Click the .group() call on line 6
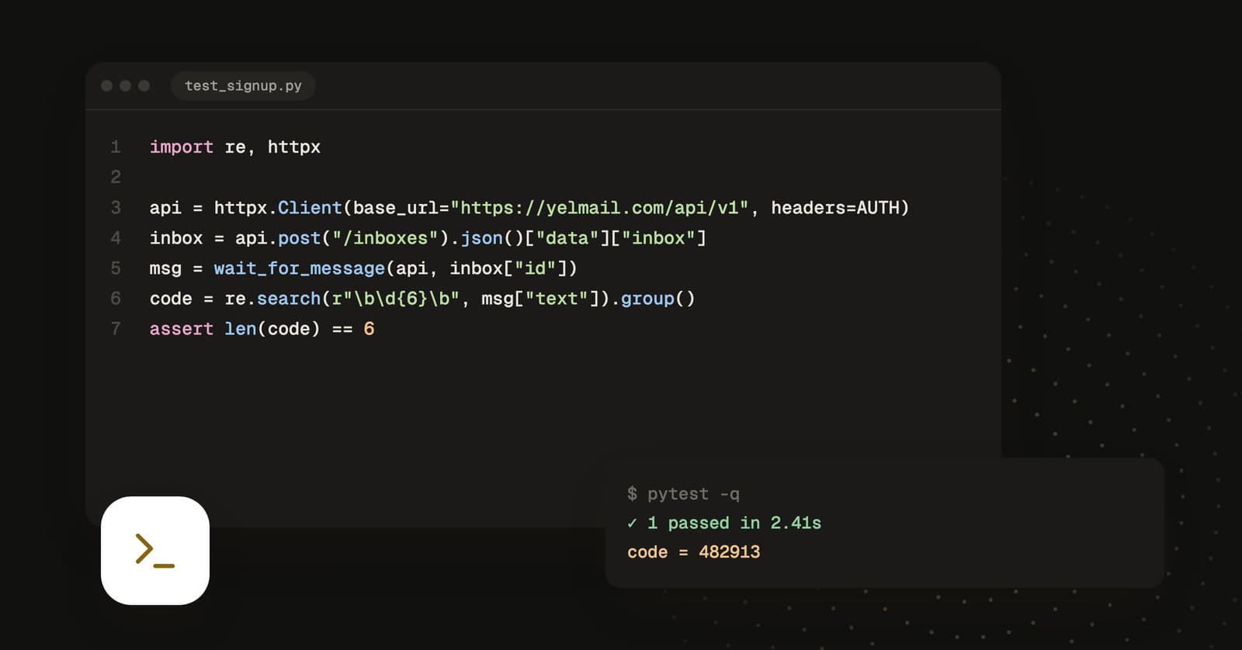 (653, 299)
